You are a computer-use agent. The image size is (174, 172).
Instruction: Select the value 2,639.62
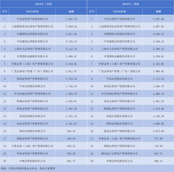click(x=158, y=56)
